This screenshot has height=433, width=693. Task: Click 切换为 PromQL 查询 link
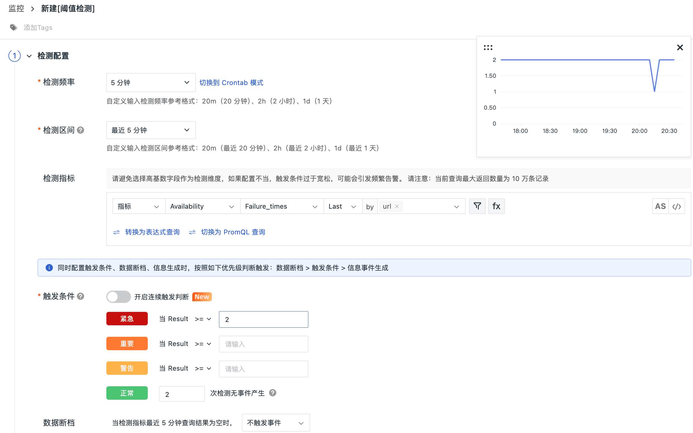(233, 232)
